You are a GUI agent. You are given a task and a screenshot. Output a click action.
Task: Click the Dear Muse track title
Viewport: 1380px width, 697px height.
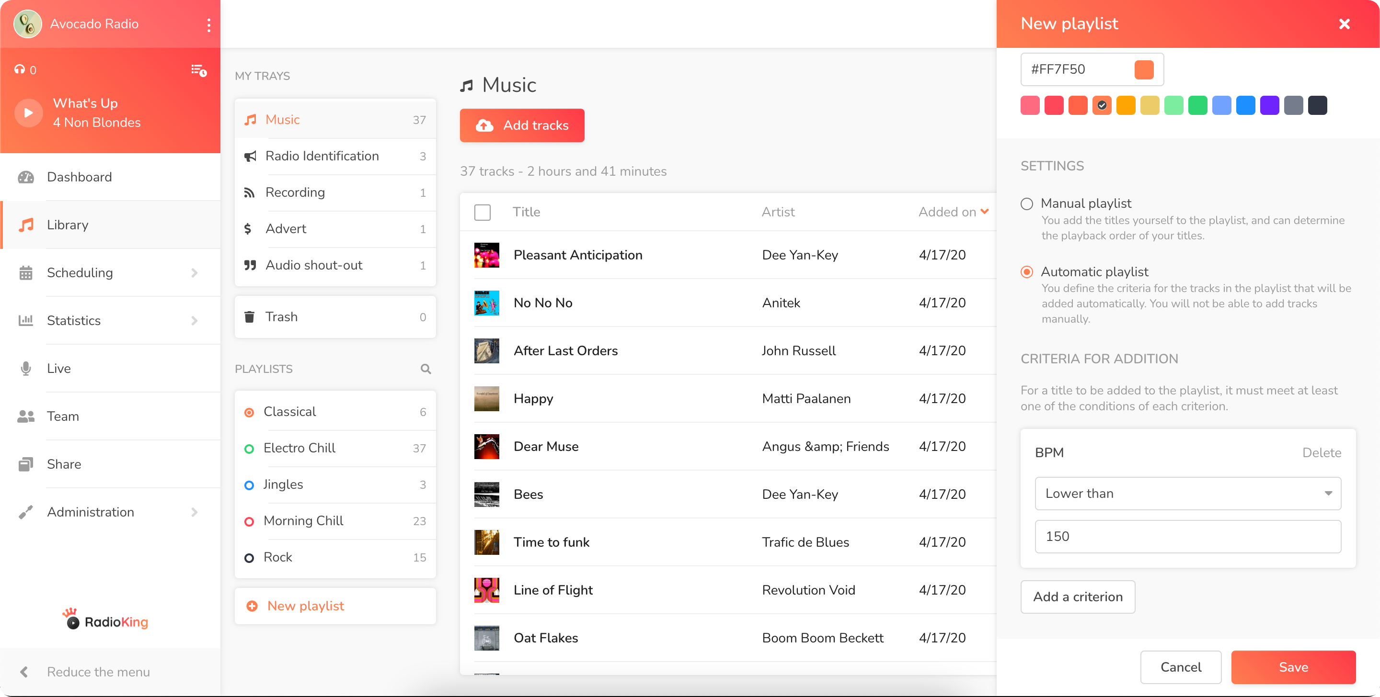point(546,447)
